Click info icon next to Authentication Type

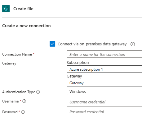coord(38,92)
